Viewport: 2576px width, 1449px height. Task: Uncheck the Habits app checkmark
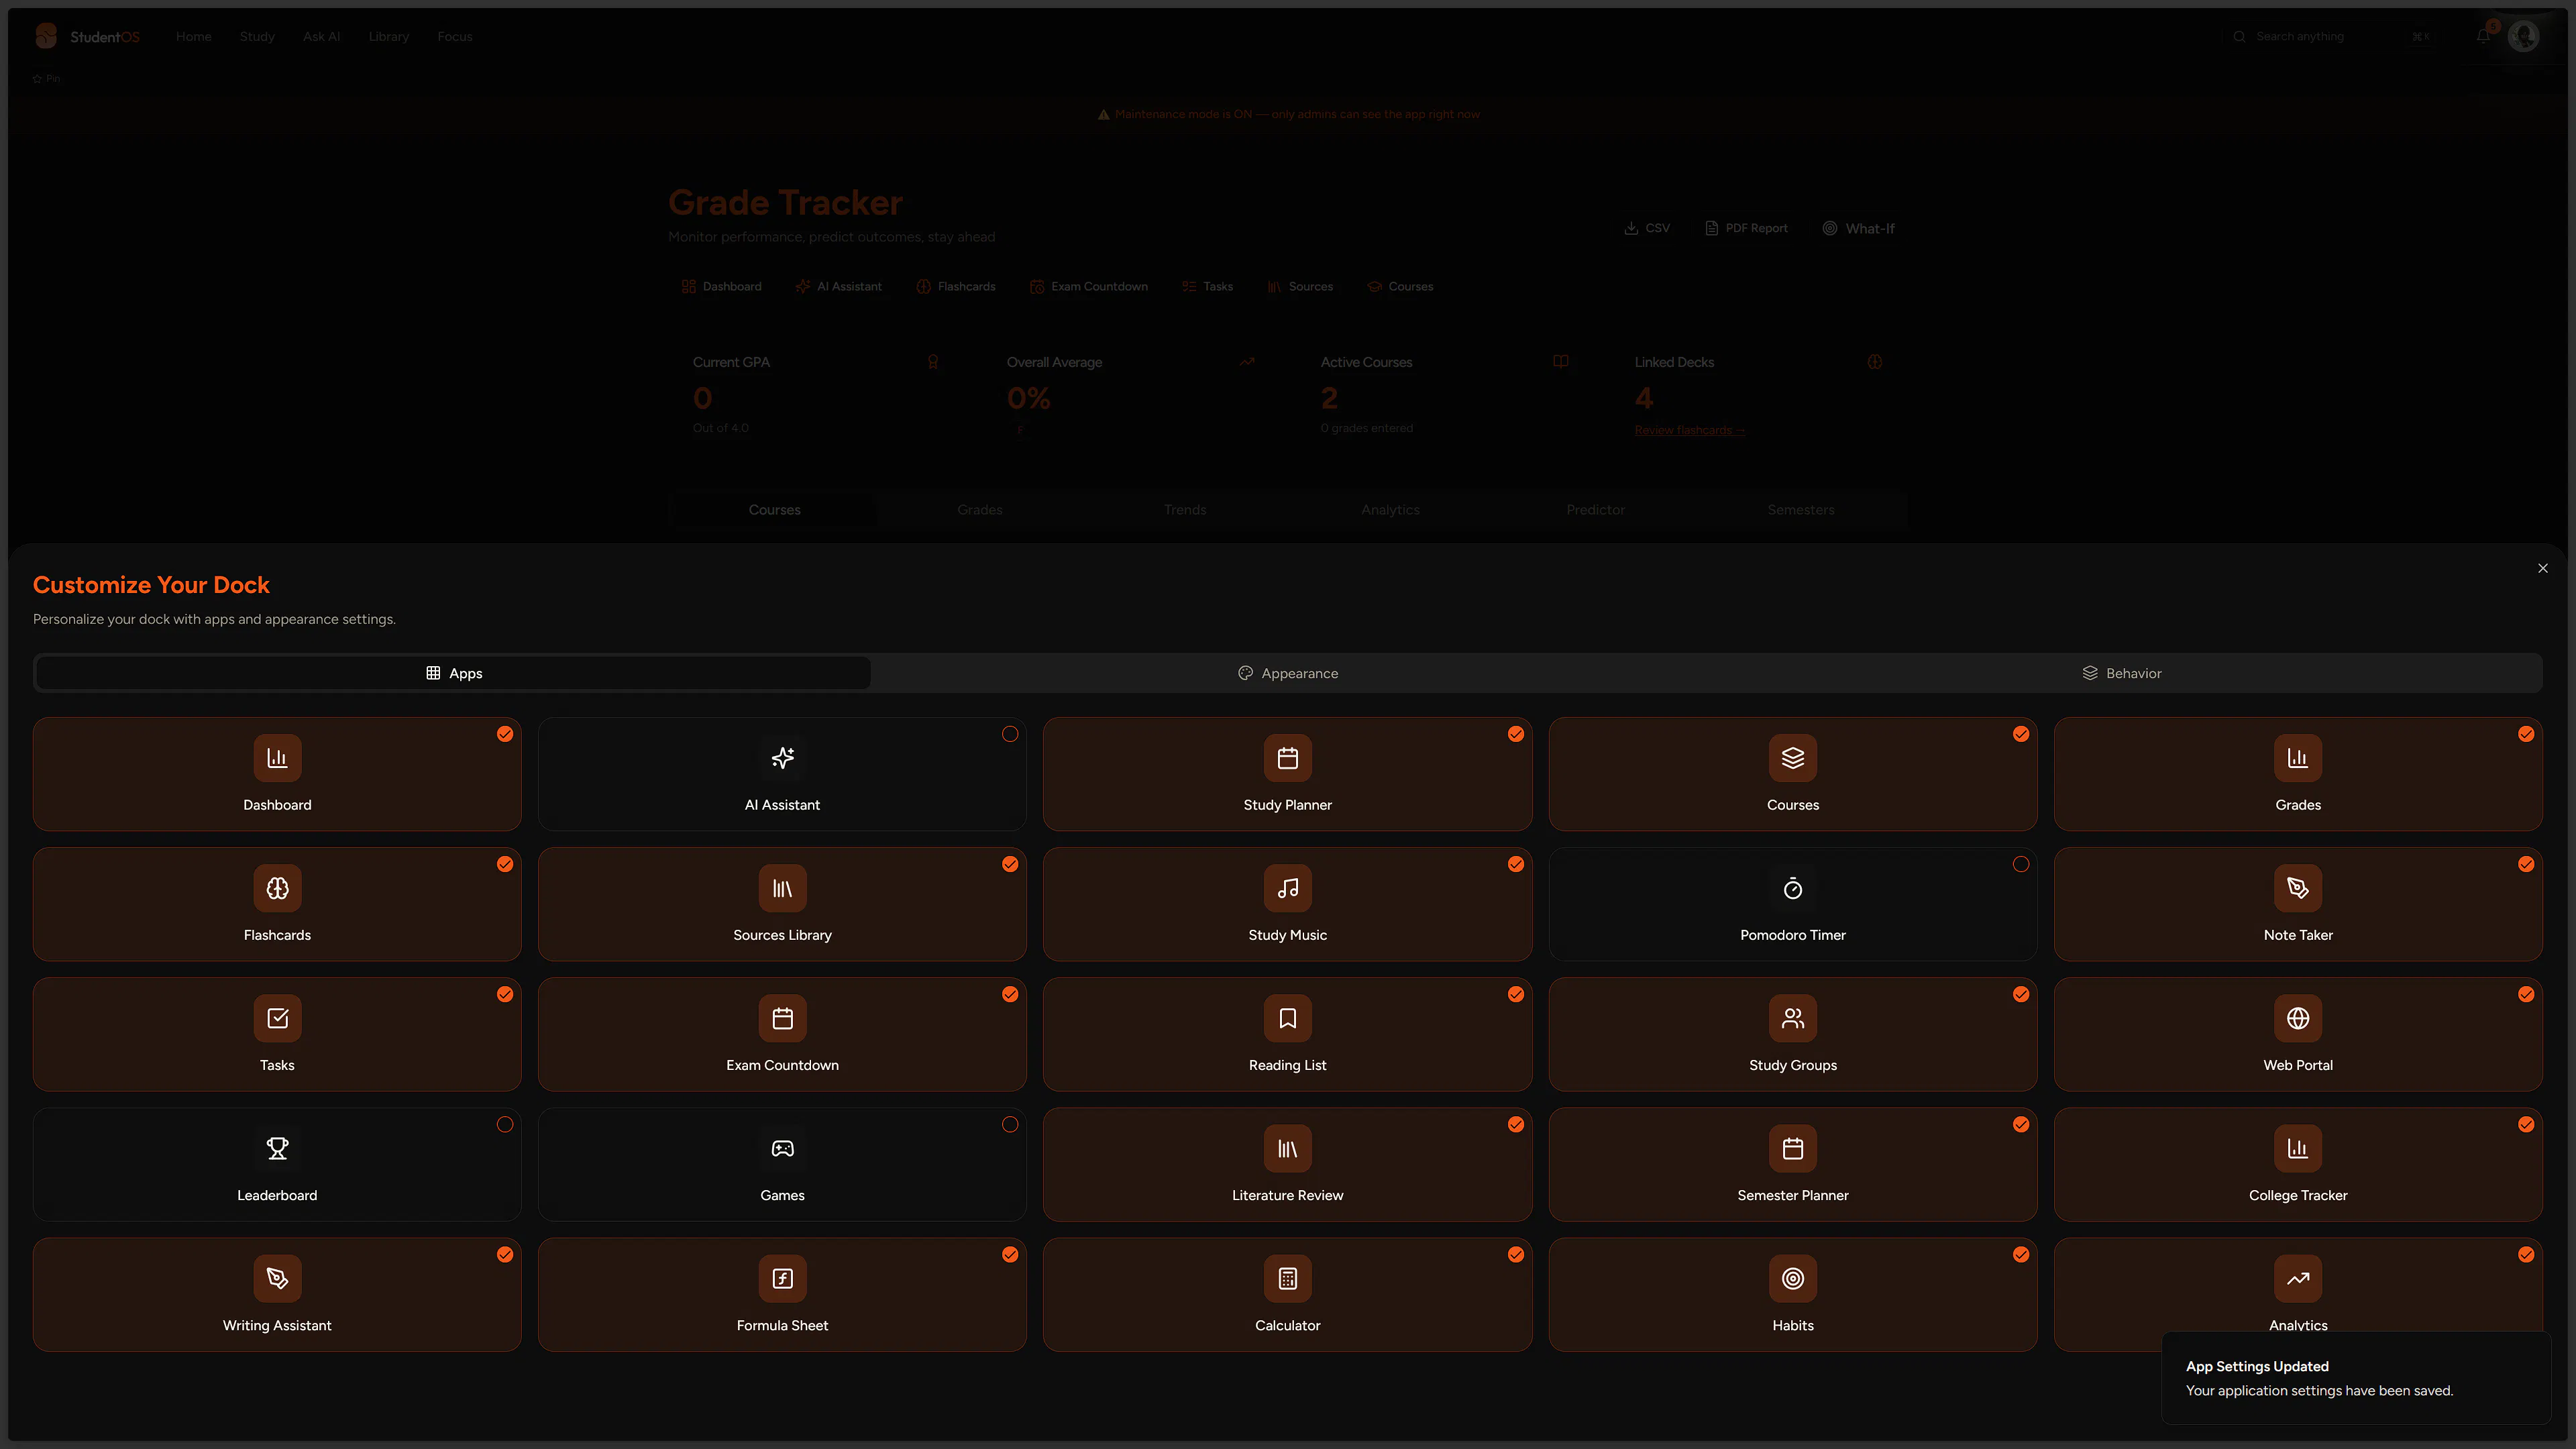click(x=2021, y=1254)
